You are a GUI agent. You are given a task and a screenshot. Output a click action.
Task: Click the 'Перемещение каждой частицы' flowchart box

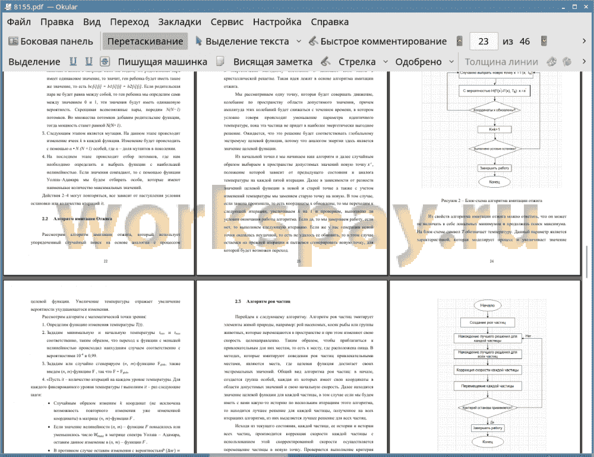point(488,386)
